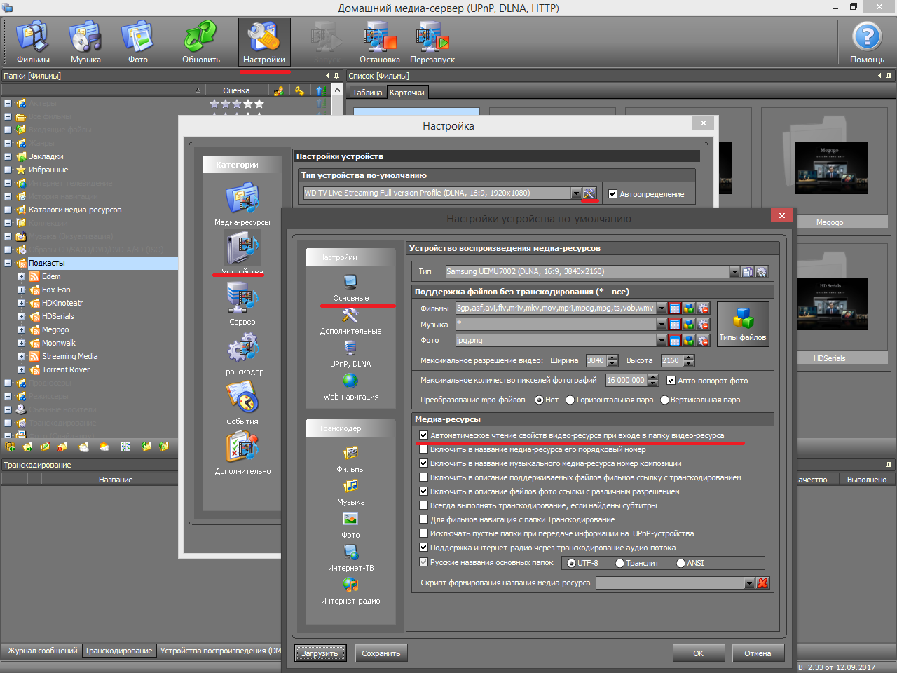The height and width of the screenshot is (673, 897).
Task: Enable the Автоопределение checkbox
Action: pyautogui.click(x=613, y=194)
